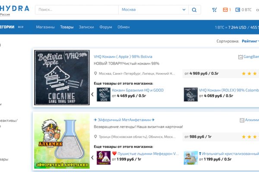
Task: Switch to the Магазины tab
Action: point(45,27)
